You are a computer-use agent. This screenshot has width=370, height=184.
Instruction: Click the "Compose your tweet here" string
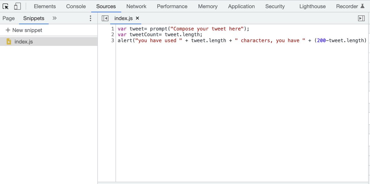click(207, 29)
